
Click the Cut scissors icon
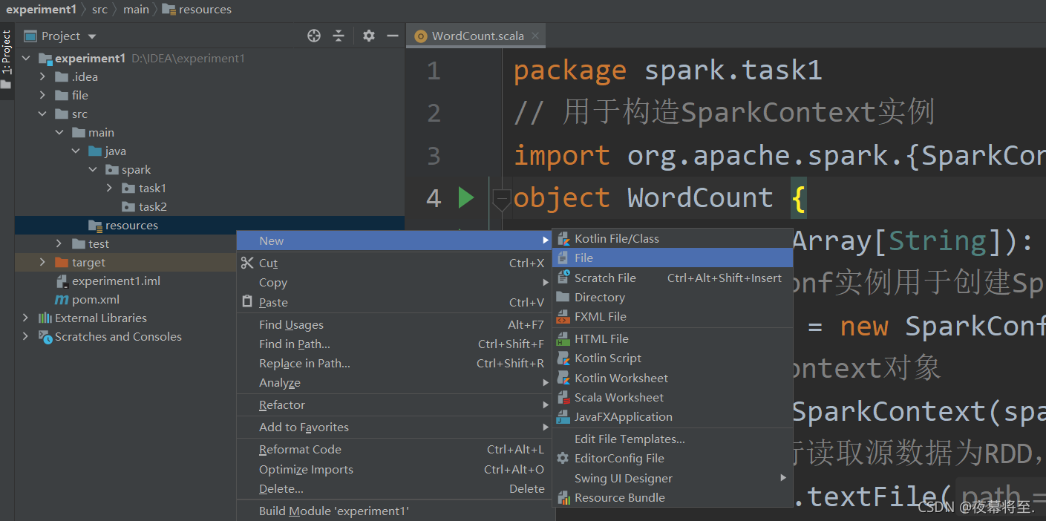(247, 263)
